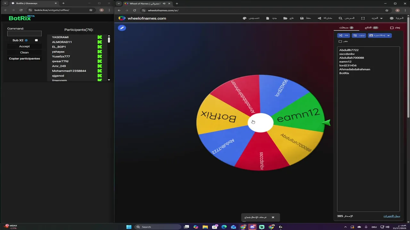
Task: Open the language selector showing Arabic
Action: [397, 18]
